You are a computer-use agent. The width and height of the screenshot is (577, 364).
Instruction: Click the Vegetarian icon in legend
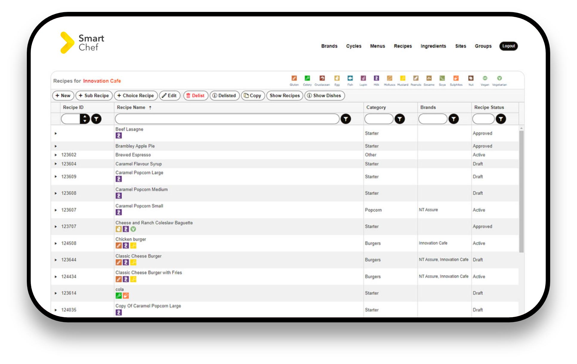coord(499,78)
